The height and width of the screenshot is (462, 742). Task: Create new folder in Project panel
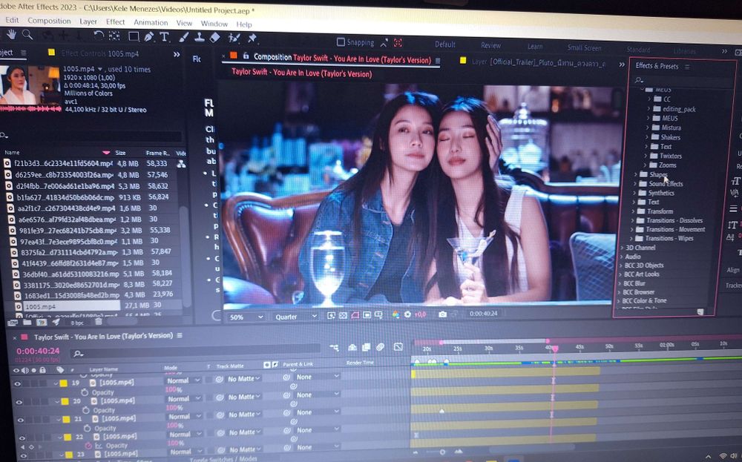[x=27, y=323]
